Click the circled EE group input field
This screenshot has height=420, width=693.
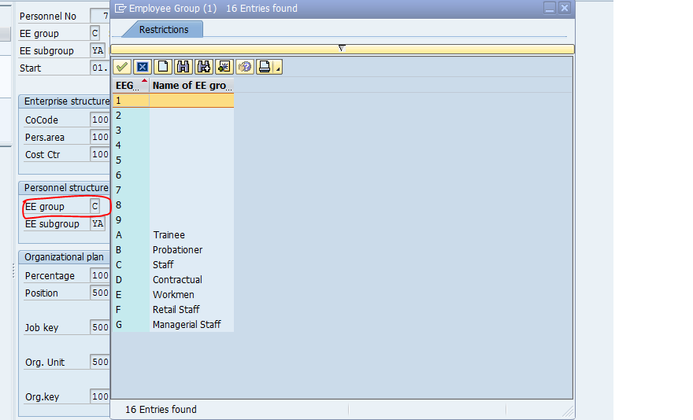(94, 207)
